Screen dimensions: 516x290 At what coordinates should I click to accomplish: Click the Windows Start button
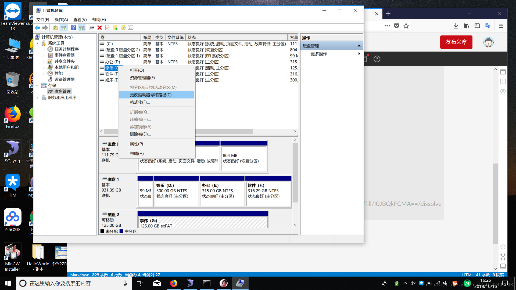[x=8, y=283]
